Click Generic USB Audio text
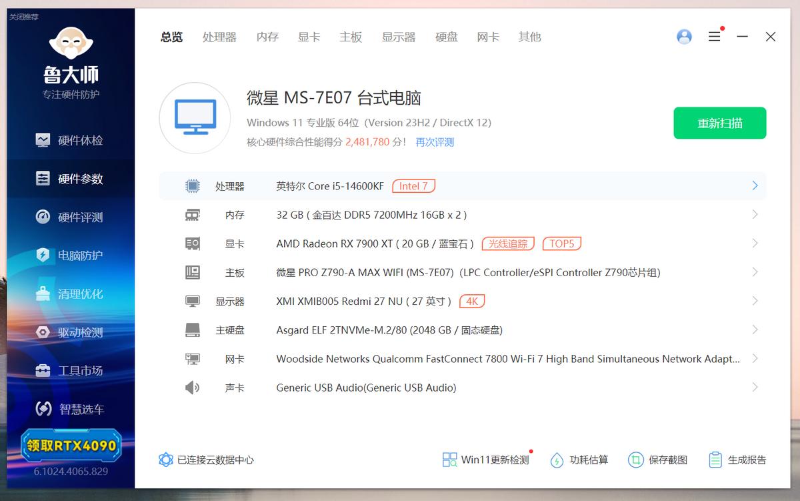The width and height of the screenshot is (800, 501). click(x=366, y=388)
